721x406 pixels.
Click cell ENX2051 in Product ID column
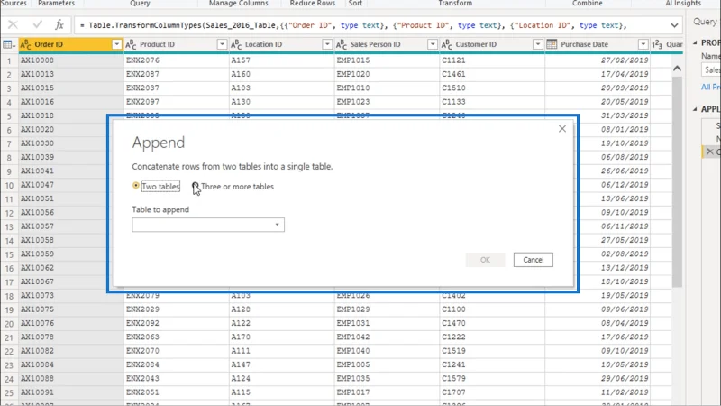point(177,392)
